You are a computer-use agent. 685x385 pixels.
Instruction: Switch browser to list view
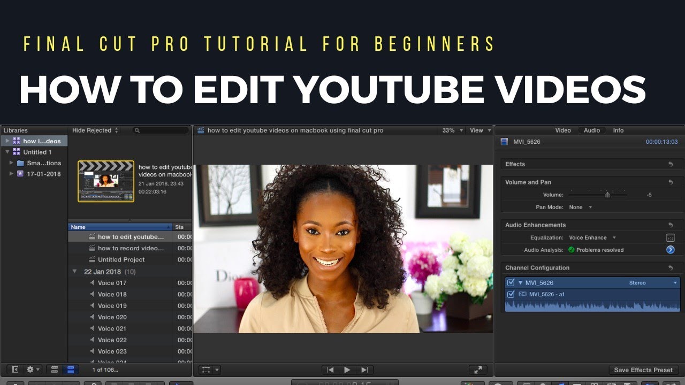tap(71, 369)
